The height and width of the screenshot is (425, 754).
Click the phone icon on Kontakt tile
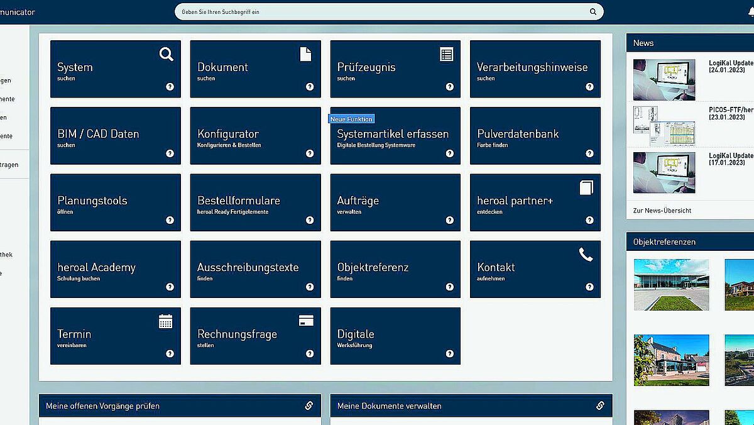coord(586,255)
